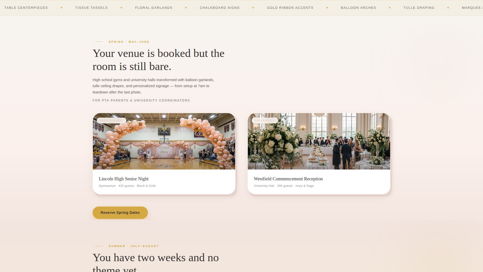Screen dimensions: 483x272
Task: Click the Reserve Spring Dates button
Action: 120,213
